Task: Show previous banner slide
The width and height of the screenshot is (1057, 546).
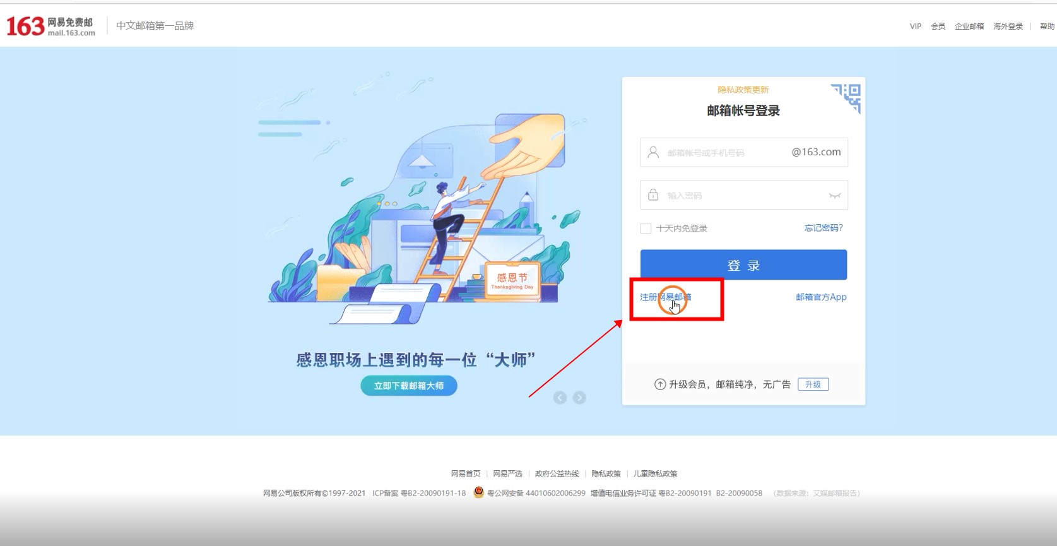Action: (560, 398)
